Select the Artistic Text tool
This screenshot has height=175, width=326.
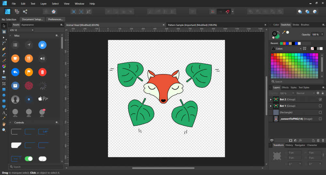(x=4, y=113)
